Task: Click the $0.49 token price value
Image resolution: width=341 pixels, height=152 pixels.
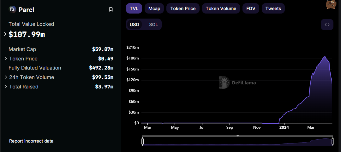Action: pos(106,59)
